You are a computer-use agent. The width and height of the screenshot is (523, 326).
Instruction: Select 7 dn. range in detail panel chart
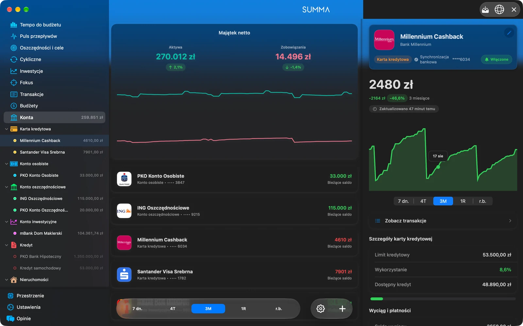point(403,201)
